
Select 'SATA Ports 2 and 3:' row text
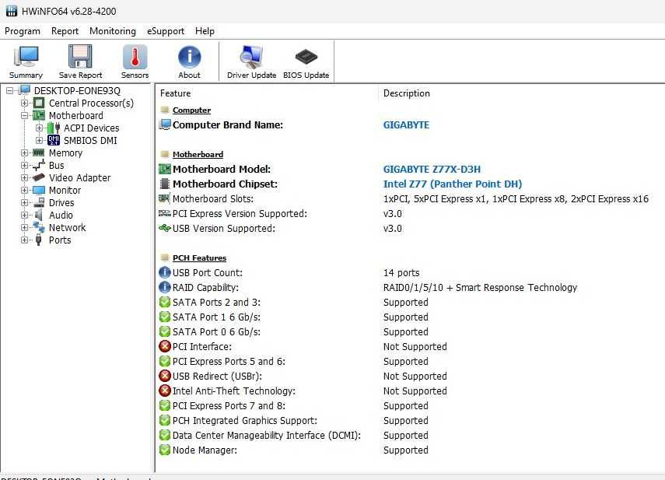216,303
